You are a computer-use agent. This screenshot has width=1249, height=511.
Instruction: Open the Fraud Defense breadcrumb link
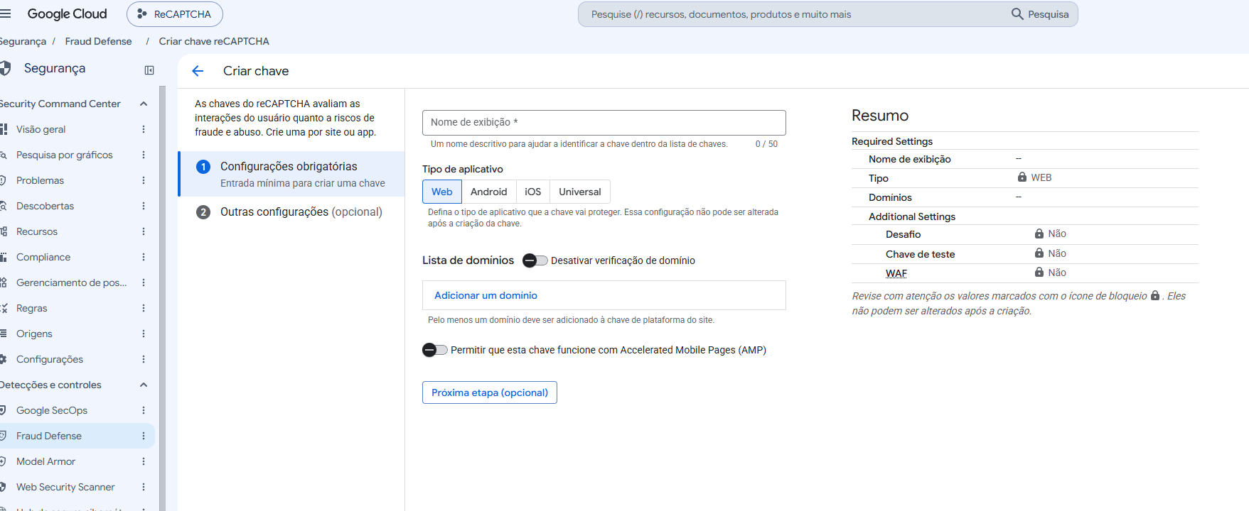[98, 41]
